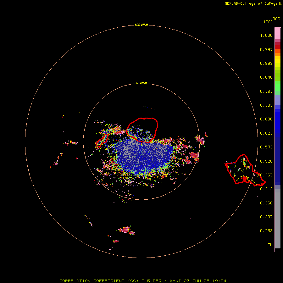The height and width of the screenshot is (283, 283).
Task: Click the TH label at the color scale bottom
Action: [270, 245]
